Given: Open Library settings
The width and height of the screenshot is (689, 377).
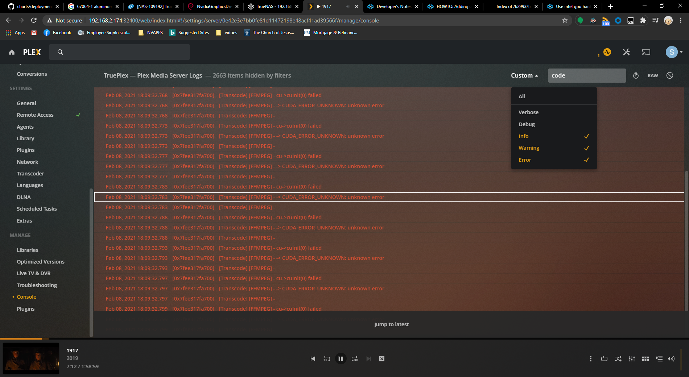Looking at the screenshot, I should (x=25, y=138).
